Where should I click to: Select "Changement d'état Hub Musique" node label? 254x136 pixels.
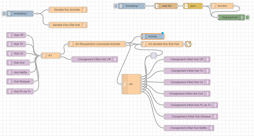click(191, 117)
